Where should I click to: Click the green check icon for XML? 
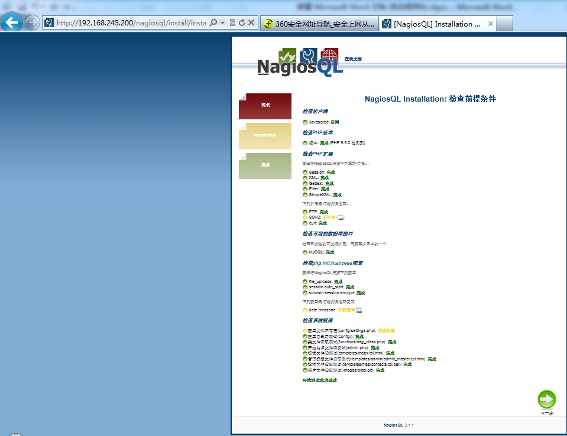[305, 178]
